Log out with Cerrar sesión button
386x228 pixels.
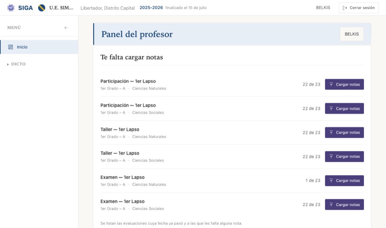point(358,8)
